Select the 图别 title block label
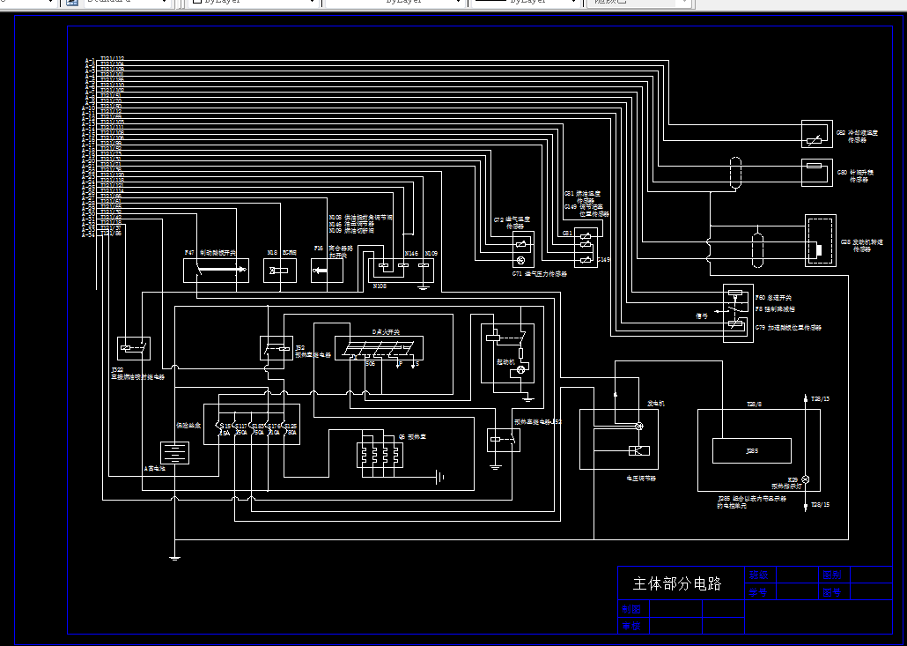The image size is (907, 646). 832,575
